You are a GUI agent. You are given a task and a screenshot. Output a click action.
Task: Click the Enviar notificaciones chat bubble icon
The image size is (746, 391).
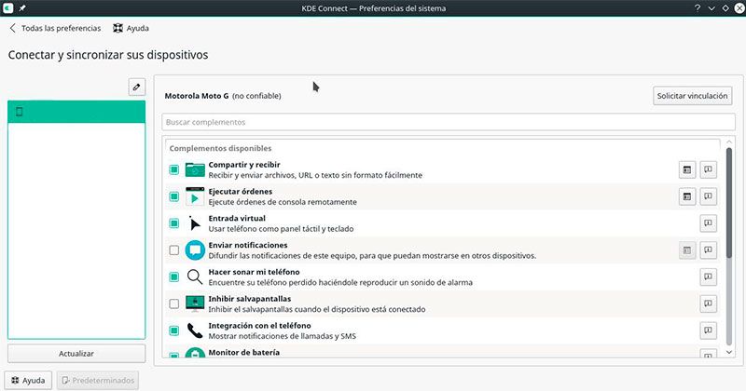[x=195, y=250]
